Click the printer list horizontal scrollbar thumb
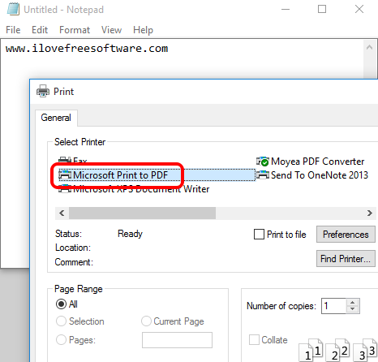 [142, 213]
